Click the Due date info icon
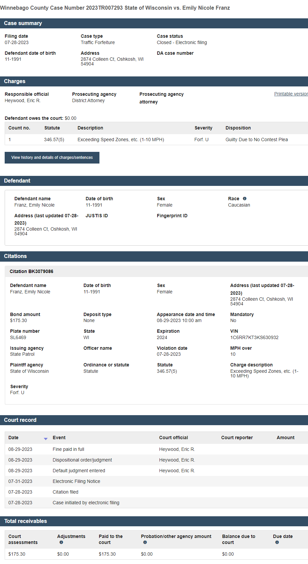 (x=277, y=542)
